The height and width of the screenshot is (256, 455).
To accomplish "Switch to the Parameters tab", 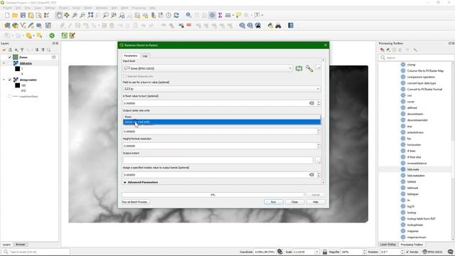I will [131, 55].
